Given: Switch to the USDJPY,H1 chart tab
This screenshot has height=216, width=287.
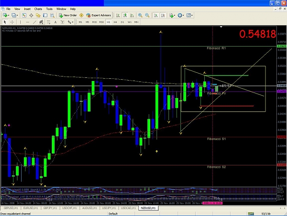Looking at the screenshot, I should pyautogui.click(x=109, y=208).
